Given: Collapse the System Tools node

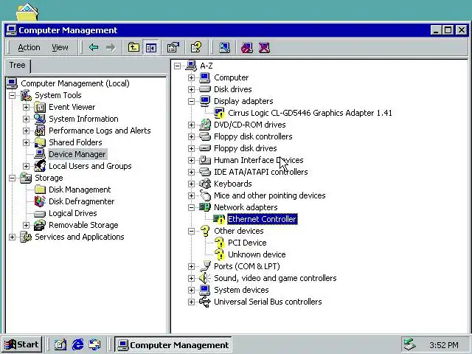Looking at the screenshot, I should (12, 96).
